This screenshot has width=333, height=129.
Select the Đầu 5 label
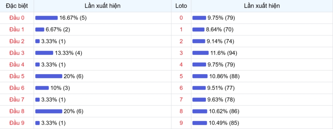(x=17, y=76)
